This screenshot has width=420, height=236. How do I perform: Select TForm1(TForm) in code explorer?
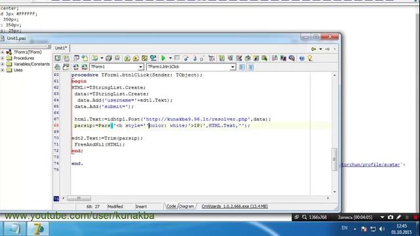pos(28,52)
